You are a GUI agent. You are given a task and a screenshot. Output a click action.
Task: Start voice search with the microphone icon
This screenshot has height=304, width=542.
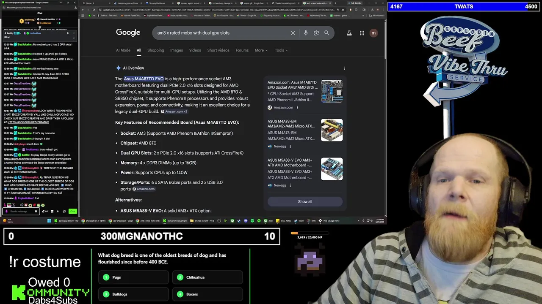click(x=306, y=33)
